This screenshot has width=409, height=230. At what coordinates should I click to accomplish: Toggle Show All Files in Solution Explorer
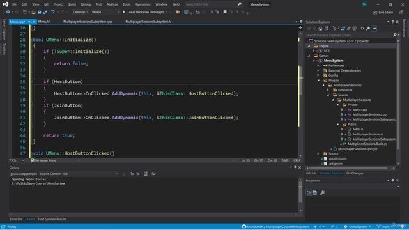pyautogui.click(x=355, y=28)
